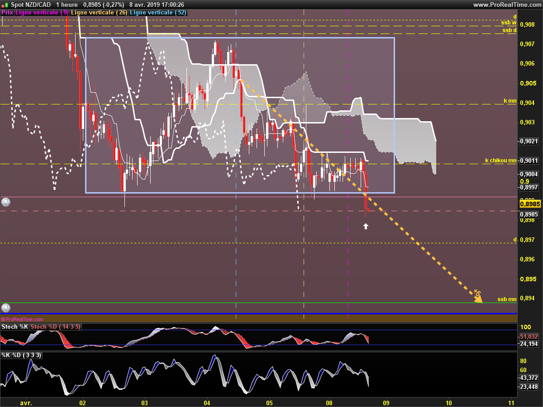The image size is (543, 407).
Task: Click the 51,032 stochastic value tag
Action: [x=529, y=336]
